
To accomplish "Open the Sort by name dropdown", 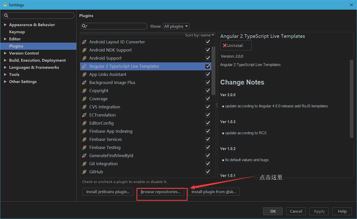I will [199, 35].
